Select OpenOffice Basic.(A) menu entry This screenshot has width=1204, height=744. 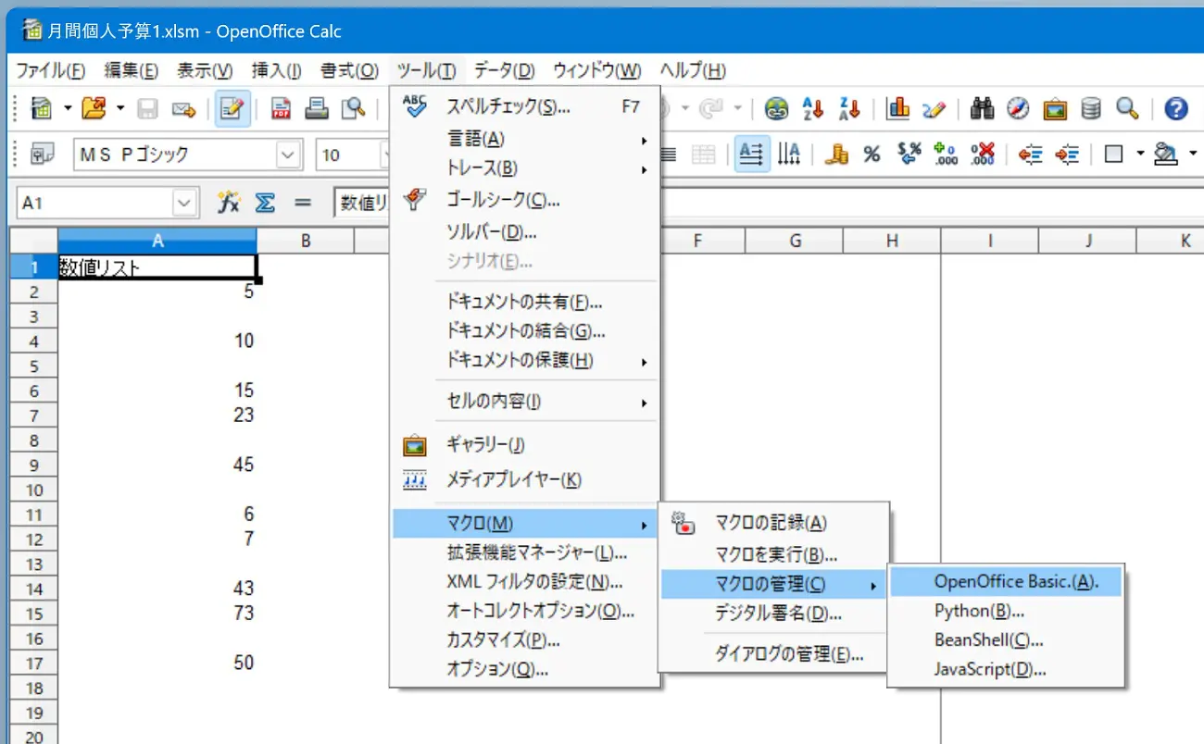(x=1006, y=582)
